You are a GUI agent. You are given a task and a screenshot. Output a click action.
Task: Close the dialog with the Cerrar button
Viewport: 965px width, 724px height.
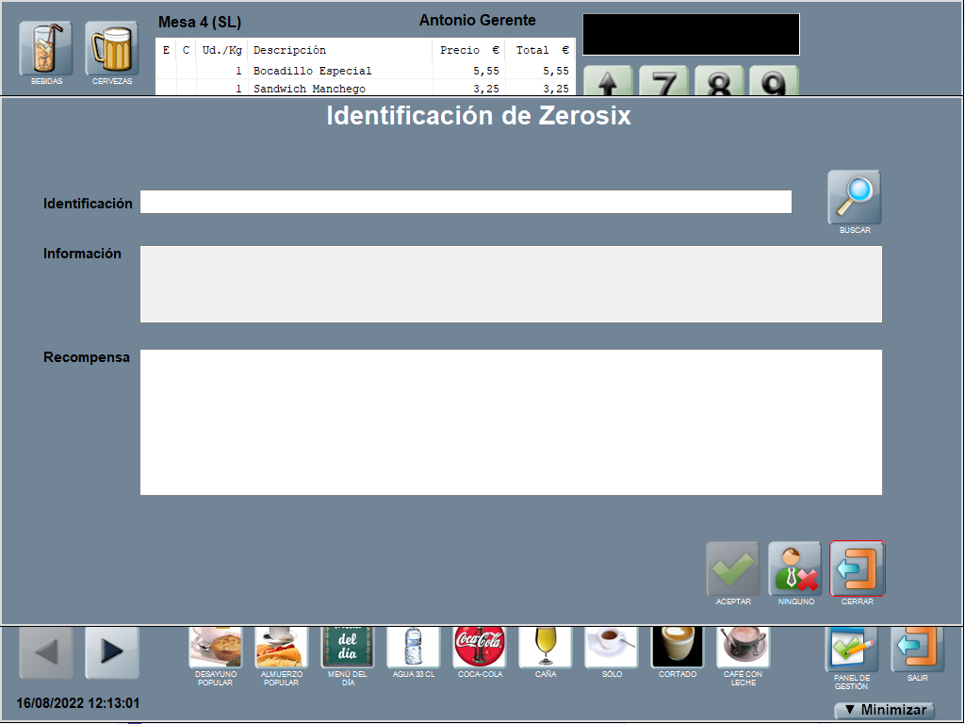pos(857,568)
